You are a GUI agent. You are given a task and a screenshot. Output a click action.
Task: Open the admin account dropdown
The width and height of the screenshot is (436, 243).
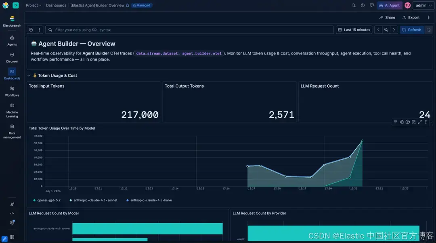click(x=424, y=5)
